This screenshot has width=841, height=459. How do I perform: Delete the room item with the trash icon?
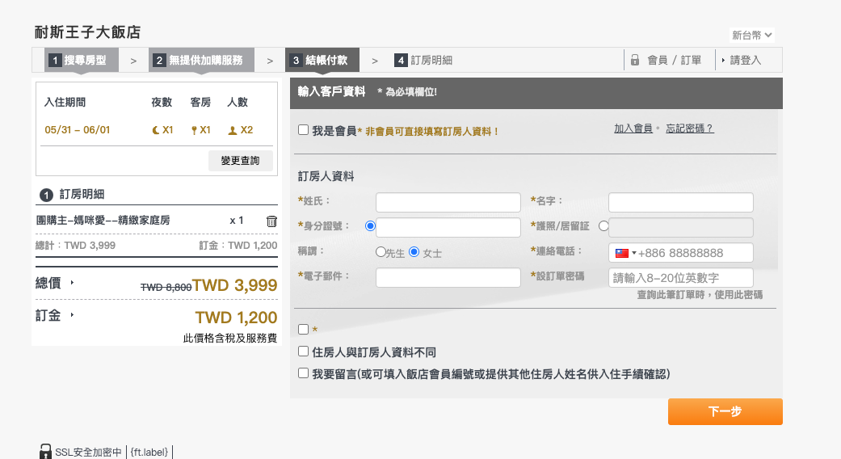click(271, 221)
